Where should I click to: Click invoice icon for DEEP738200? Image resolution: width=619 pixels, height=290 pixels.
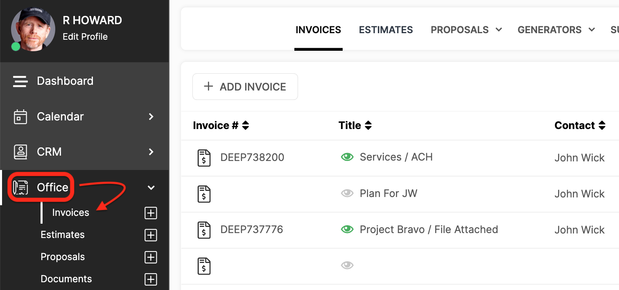204,158
